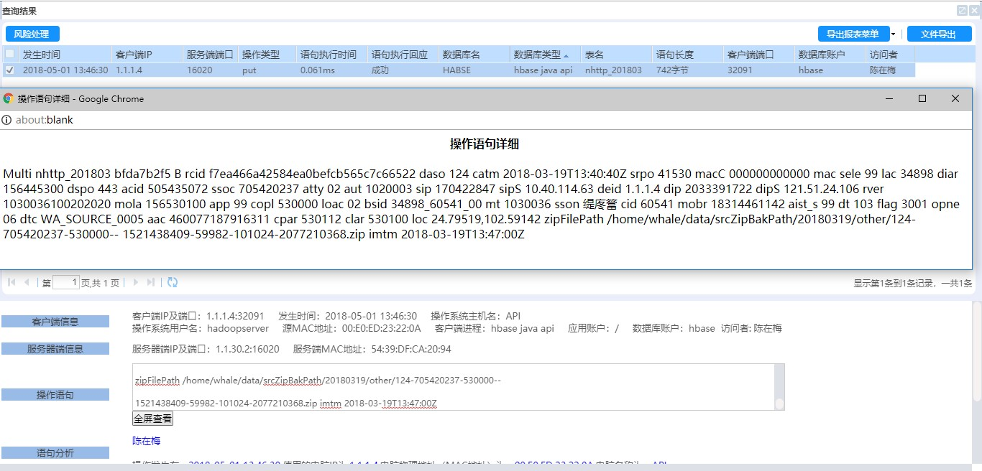Open the 导出报表菜单 menu button
982x471 pixels.
click(853, 34)
